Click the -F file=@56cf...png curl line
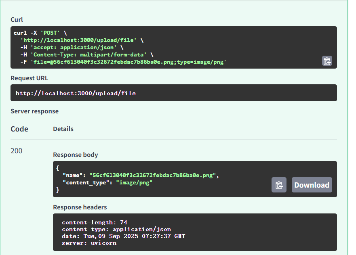Screen dimensions: 356x255 pos(123,62)
